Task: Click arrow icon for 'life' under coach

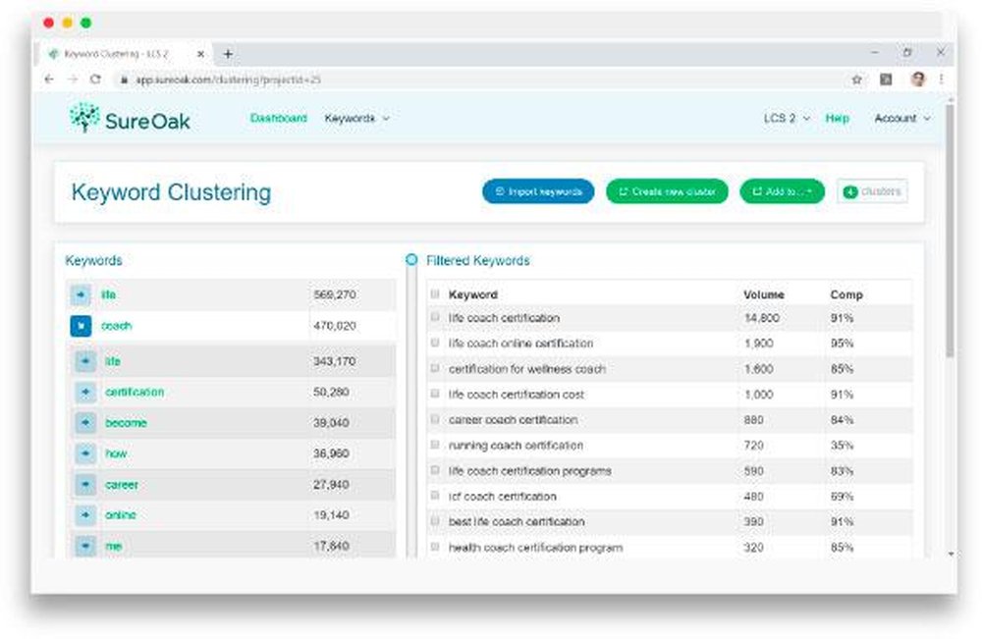Action: tap(85, 361)
